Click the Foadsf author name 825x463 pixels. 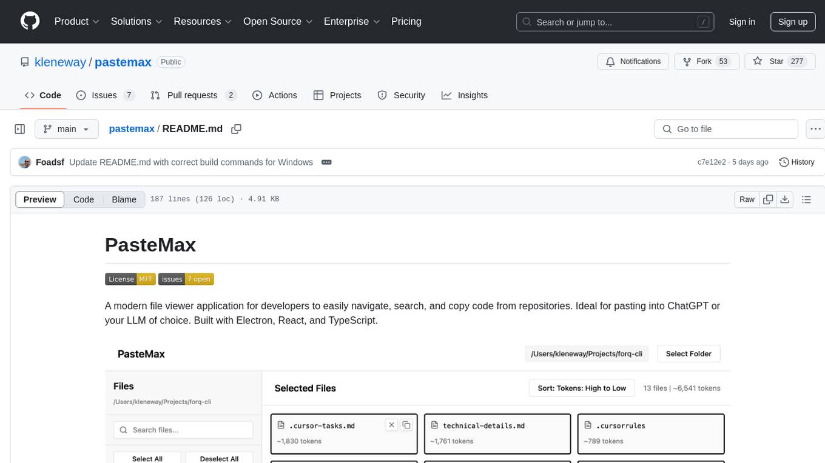(x=50, y=162)
